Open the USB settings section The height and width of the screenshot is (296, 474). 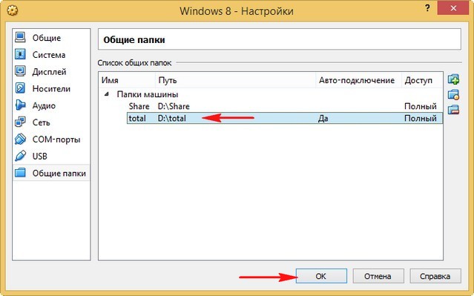click(x=51, y=157)
